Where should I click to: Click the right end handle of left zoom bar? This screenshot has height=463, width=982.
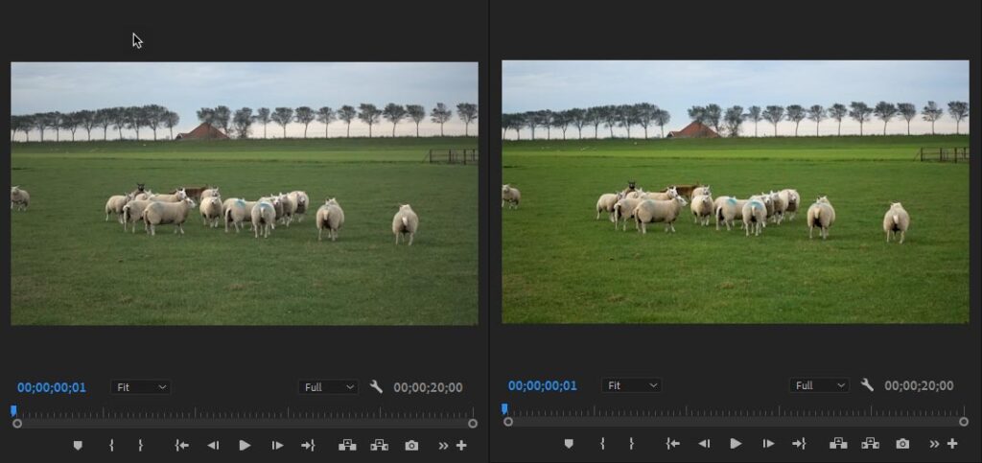tap(473, 423)
